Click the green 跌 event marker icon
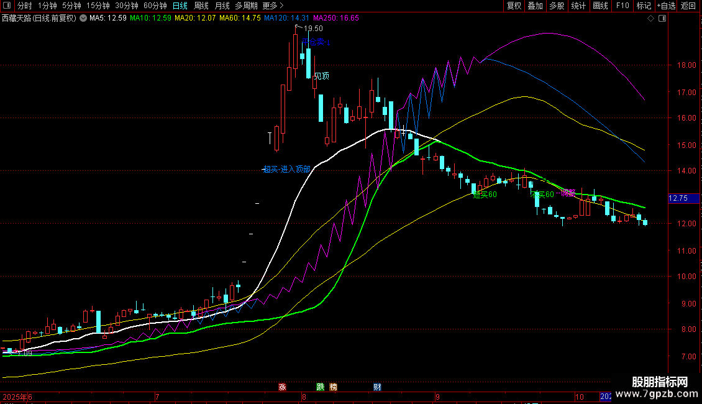The image size is (702, 404). (x=321, y=387)
